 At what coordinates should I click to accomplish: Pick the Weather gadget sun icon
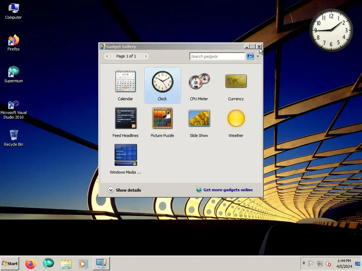tap(236, 118)
